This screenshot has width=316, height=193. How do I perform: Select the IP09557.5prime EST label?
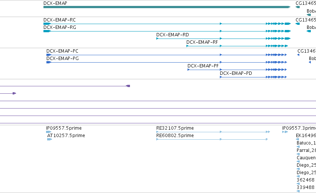[64, 128]
